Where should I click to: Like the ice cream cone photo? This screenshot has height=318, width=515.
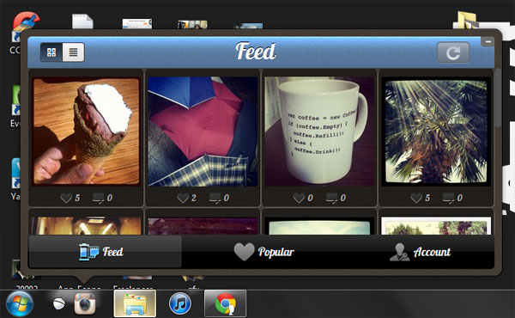(x=66, y=198)
